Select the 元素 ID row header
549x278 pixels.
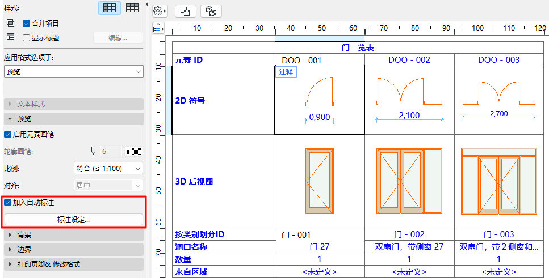tap(224, 59)
